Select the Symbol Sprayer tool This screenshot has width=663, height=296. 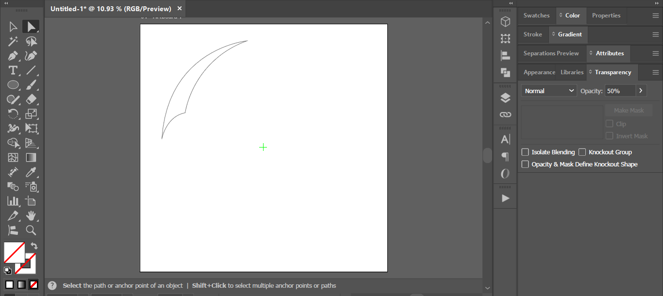pyautogui.click(x=31, y=187)
